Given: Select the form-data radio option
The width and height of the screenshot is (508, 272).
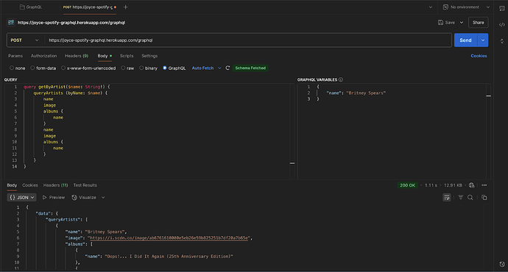Looking at the screenshot, I should [x=32, y=68].
